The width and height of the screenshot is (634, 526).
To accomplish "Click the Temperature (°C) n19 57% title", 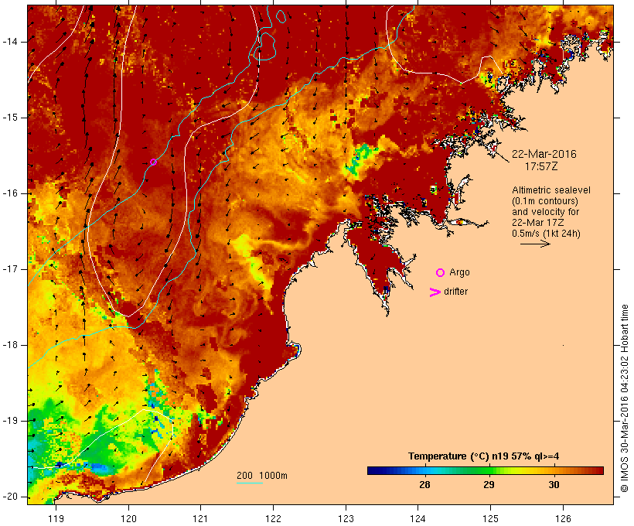I will click(x=483, y=456).
